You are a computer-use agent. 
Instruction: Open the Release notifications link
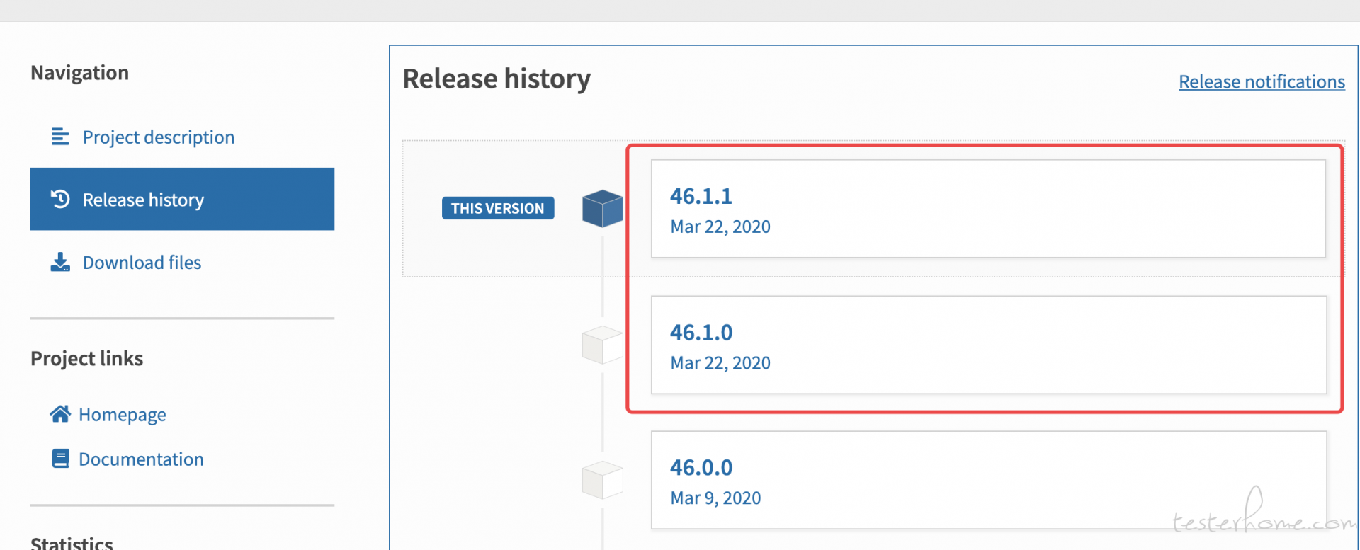coord(1262,81)
